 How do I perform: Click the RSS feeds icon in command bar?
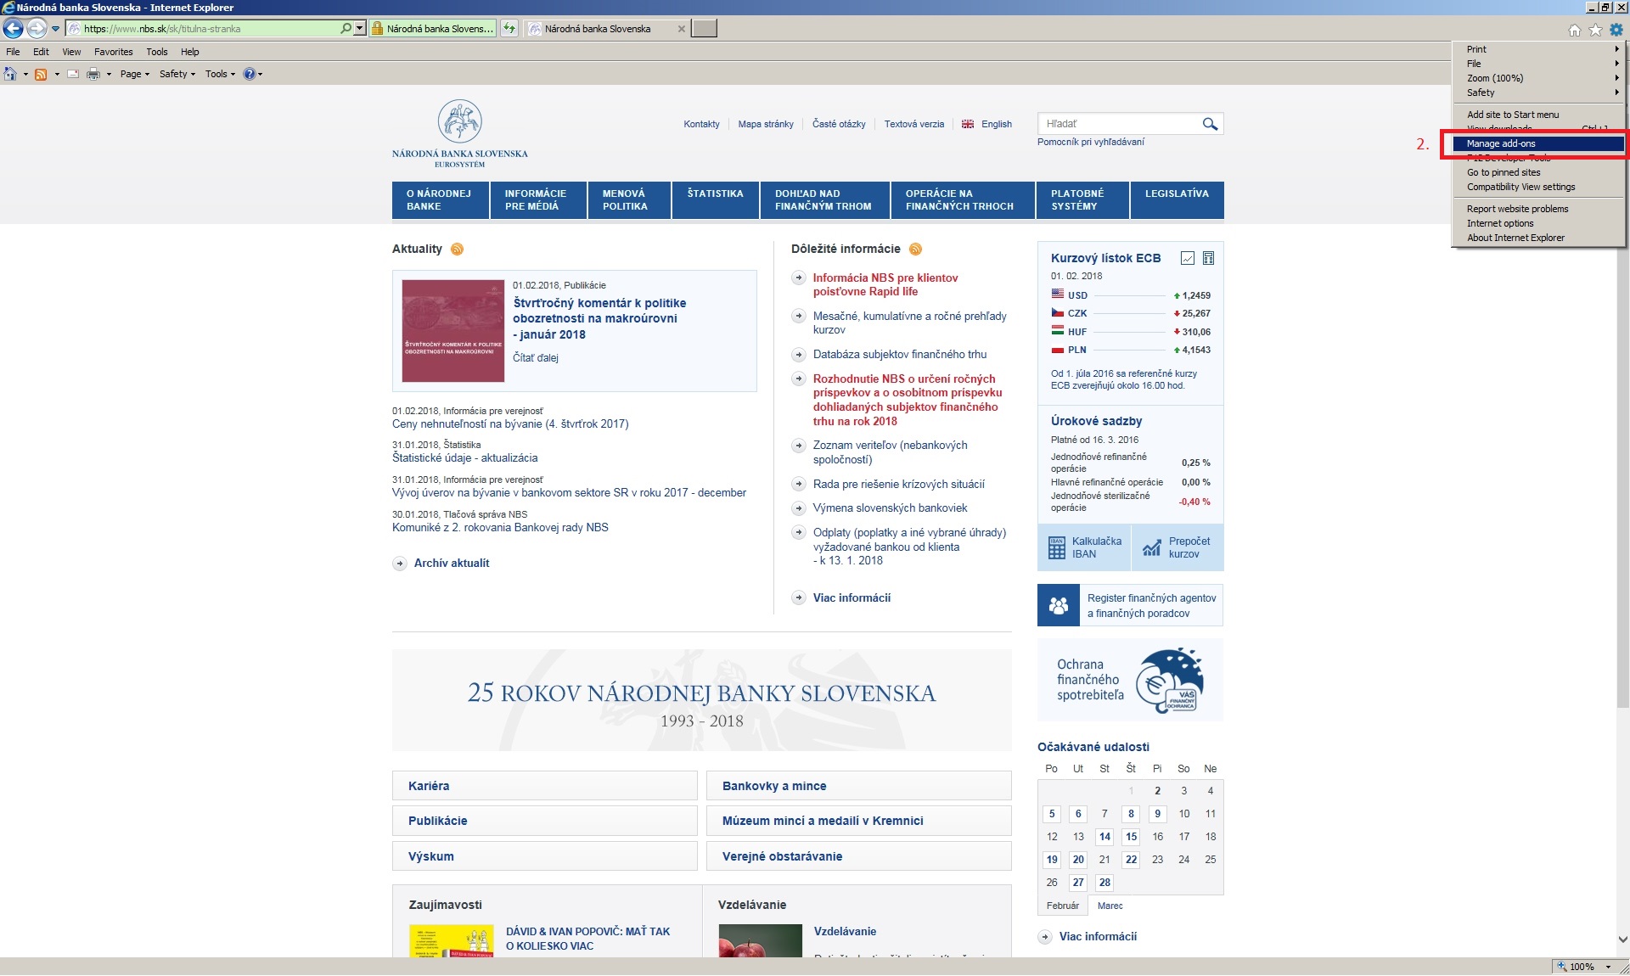(x=40, y=75)
